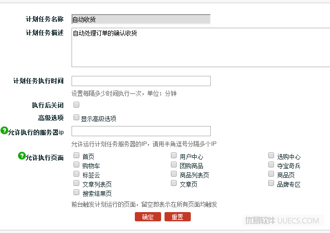Toggle the 夺宝奇兵 checkbox
Viewport: 330px width, 233px height.
[x=271, y=164]
